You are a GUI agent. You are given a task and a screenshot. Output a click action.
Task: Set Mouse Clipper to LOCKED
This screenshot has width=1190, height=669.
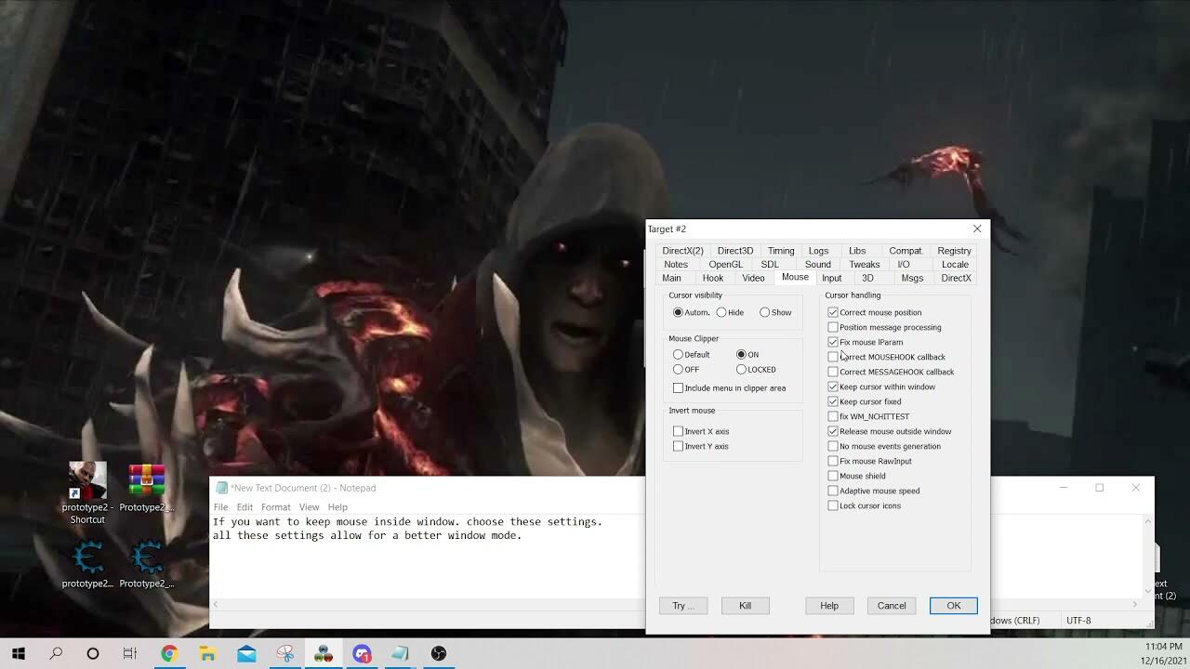756,370
